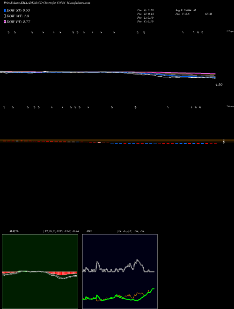This screenshot has width=234, height=309.
Task: Click the 'ADX' panel heading
Action: (89, 231)
